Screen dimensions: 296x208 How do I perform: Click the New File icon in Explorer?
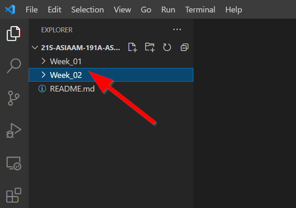pos(133,47)
